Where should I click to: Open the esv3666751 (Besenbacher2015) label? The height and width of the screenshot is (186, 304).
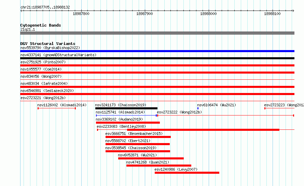pyautogui.click(x=134, y=134)
